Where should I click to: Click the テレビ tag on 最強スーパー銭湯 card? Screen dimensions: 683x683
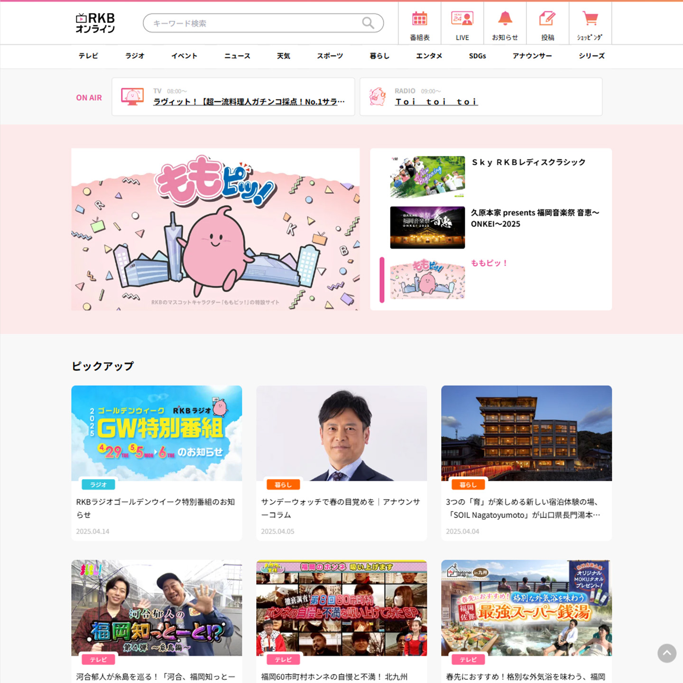click(x=468, y=660)
